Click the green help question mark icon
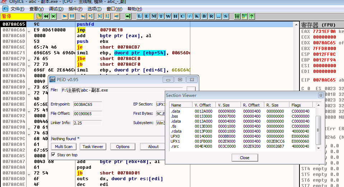 tap(252, 16)
